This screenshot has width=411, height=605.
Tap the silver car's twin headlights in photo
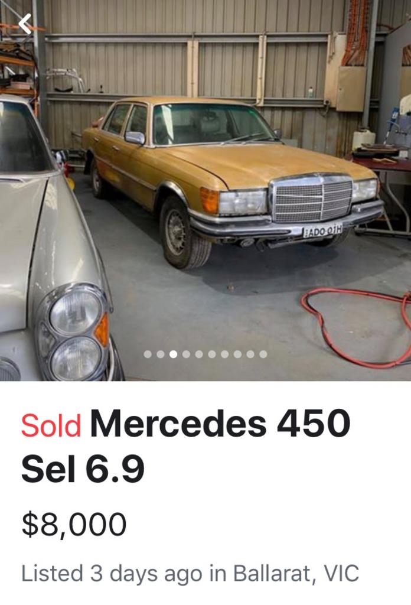[76, 333]
